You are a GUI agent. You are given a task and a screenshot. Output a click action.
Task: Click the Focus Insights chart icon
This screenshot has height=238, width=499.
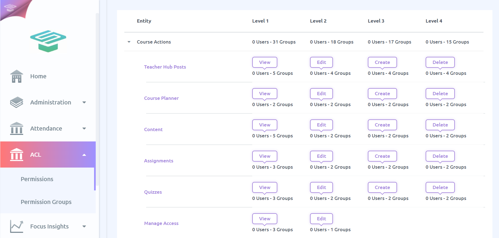click(17, 226)
